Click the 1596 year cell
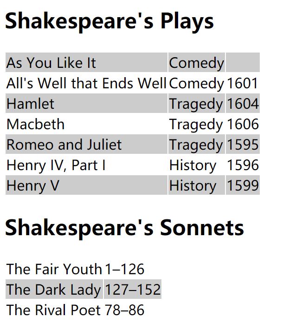The height and width of the screenshot is (330, 289). click(243, 165)
